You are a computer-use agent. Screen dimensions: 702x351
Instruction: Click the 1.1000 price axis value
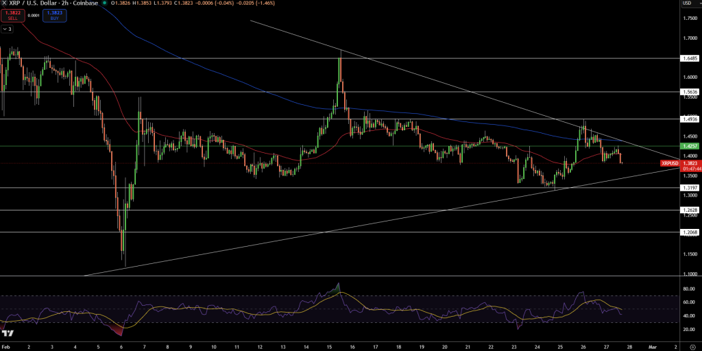(690, 274)
